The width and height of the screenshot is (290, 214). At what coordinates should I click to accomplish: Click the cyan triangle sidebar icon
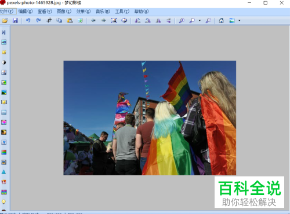pos(4,172)
